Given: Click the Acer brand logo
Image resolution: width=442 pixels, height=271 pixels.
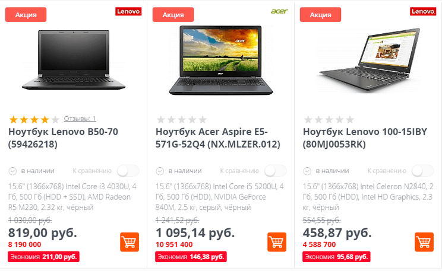Looking at the screenshot, I should coord(279,11).
